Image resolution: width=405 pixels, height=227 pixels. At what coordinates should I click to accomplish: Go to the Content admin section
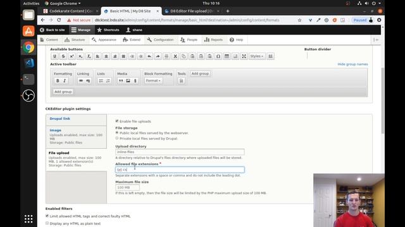click(49, 40)
